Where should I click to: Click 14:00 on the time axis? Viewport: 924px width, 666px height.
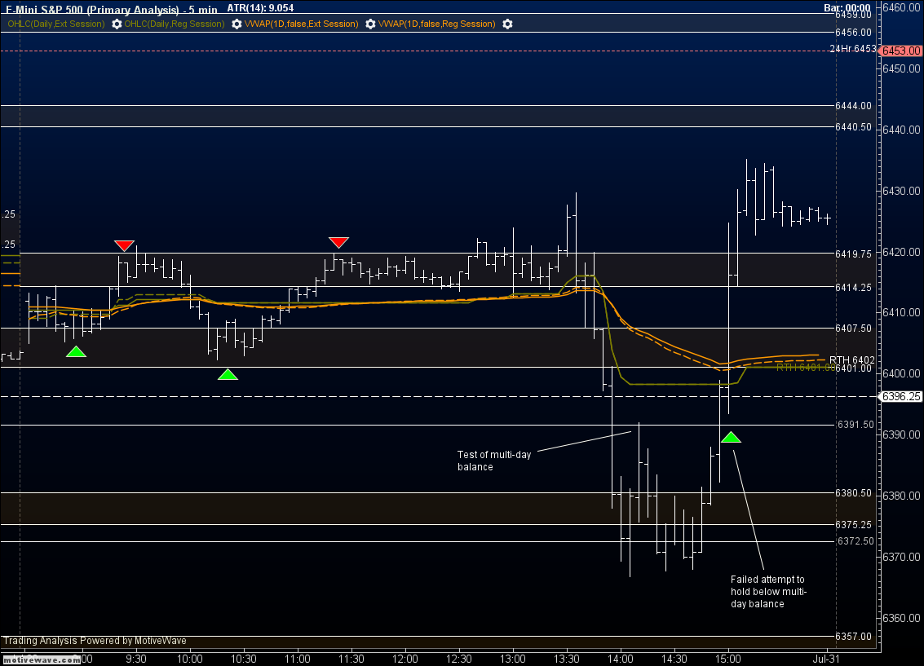(x=621, y=659)
